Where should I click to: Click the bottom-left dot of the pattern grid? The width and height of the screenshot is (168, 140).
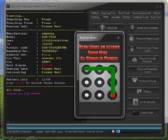[x=86, y=95]
